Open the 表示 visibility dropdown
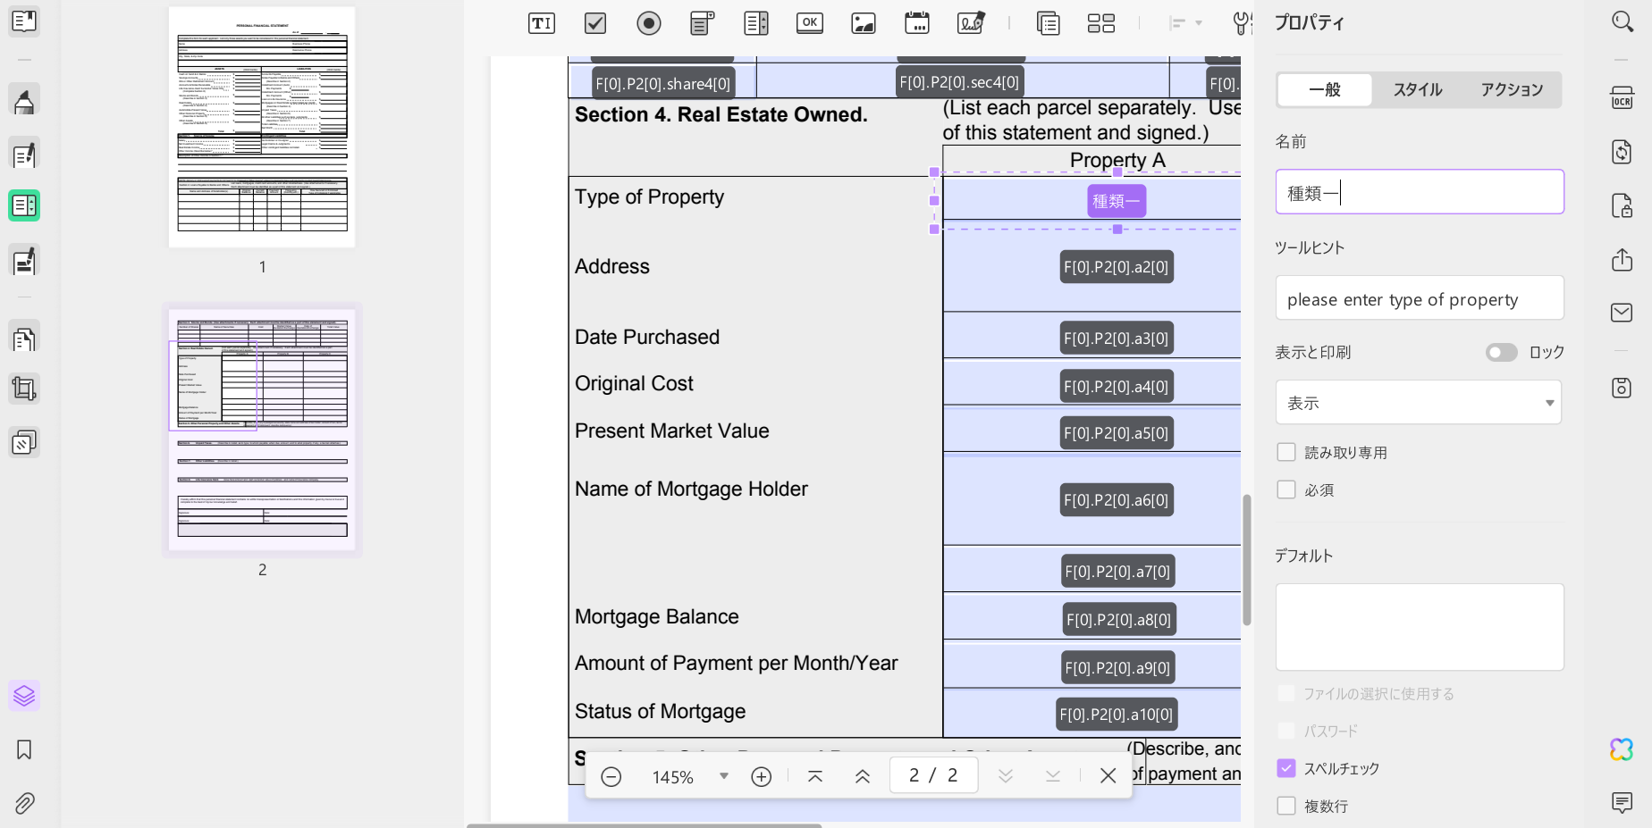This screenshot has width=1652, height=828. click(1419, 402)
